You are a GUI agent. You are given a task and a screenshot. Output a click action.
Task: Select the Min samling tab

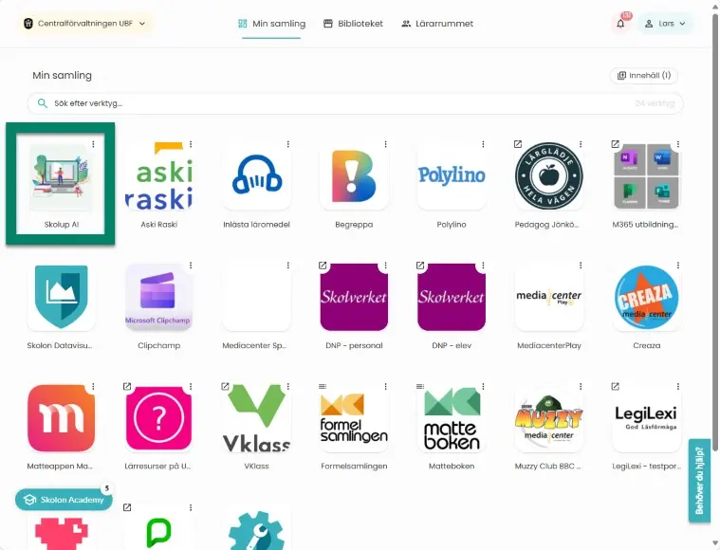[271, 24]
